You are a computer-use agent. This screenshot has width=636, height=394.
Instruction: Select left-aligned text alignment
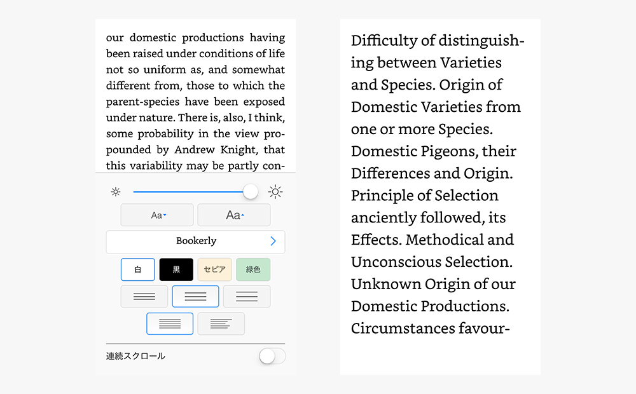pos(221,323)
